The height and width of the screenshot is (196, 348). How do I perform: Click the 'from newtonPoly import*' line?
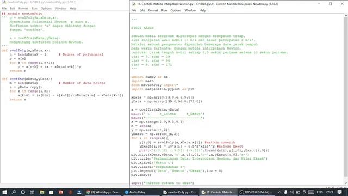point(154,85)
